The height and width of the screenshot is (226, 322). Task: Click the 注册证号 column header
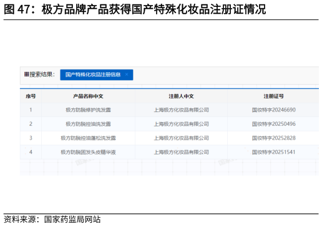click(273, 96)
